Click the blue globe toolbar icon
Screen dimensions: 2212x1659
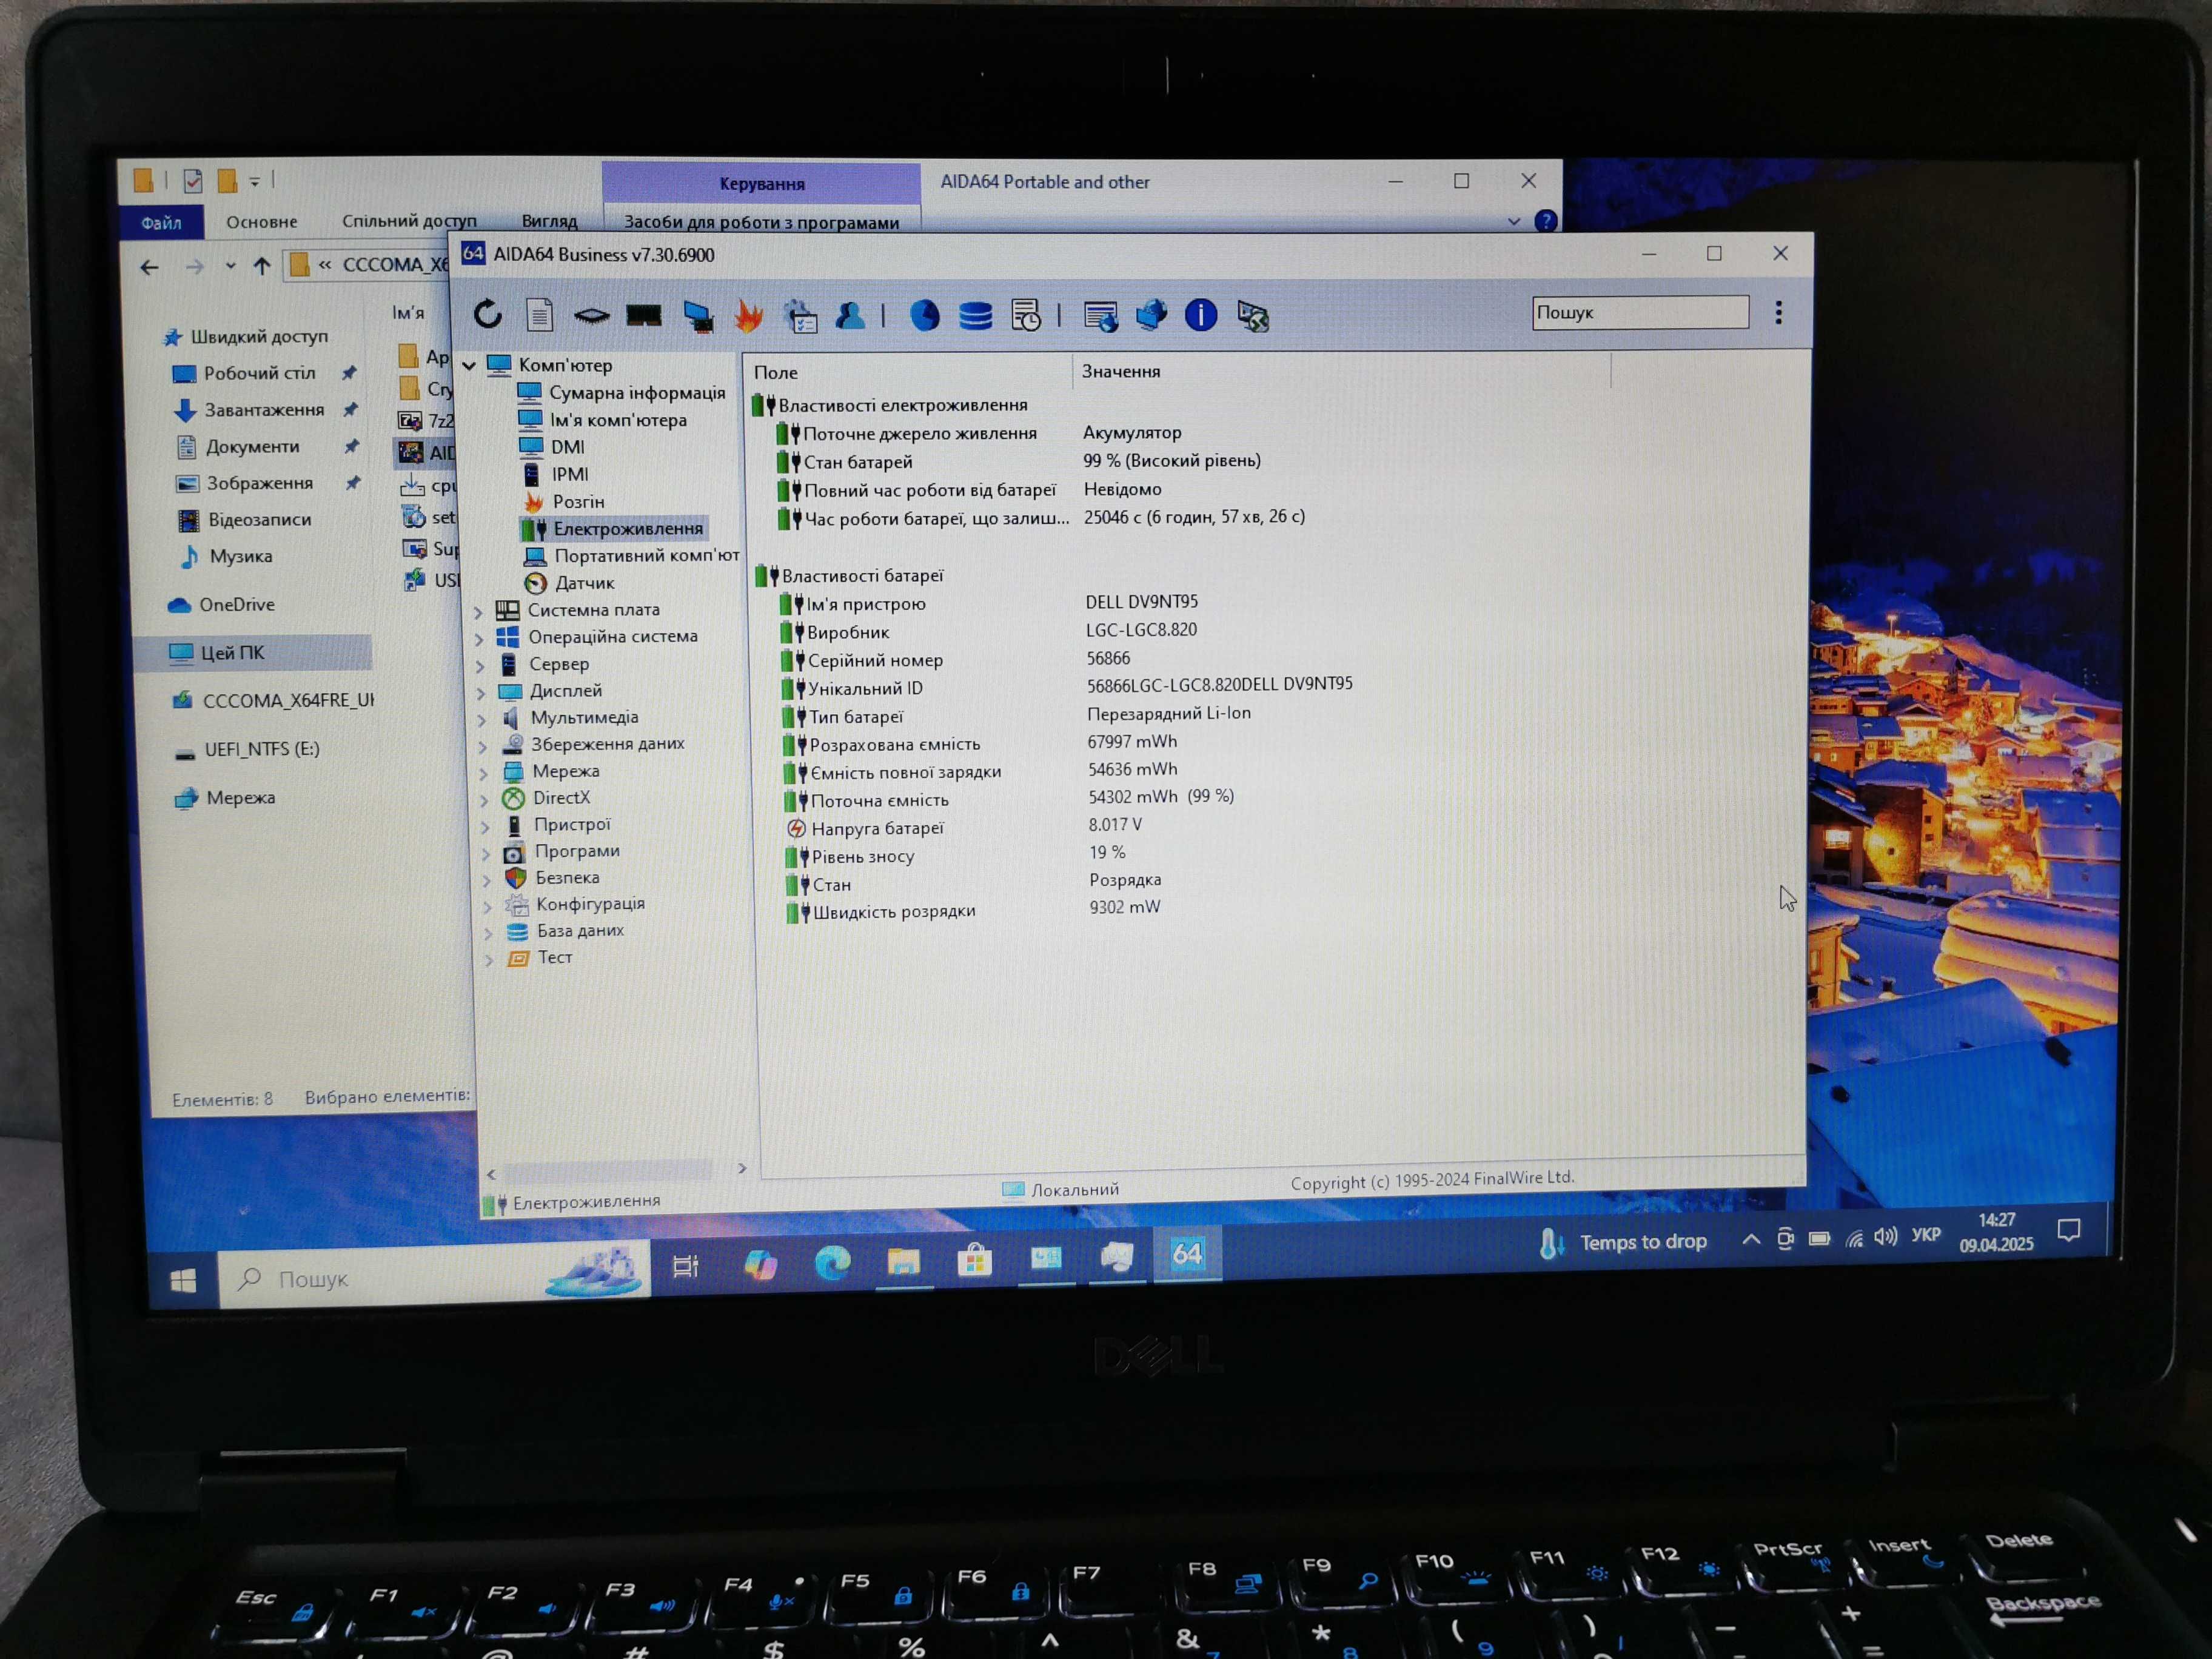click(924, 316)
